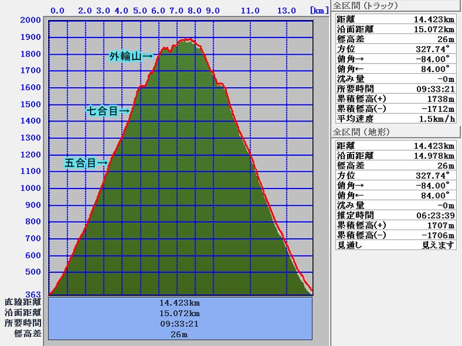The image size is (462, 346).
Task: Click the 外輪山 marker label on chart
Action: [x=131, y=56]
